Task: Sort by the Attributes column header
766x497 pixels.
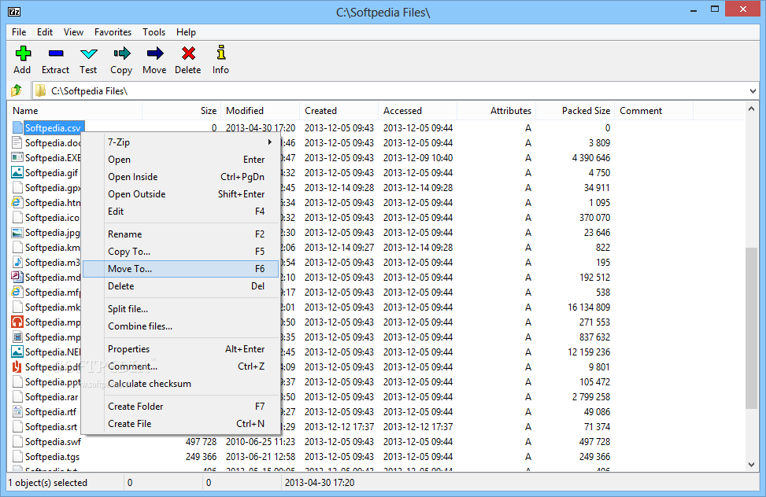Action: pos(496,111)
